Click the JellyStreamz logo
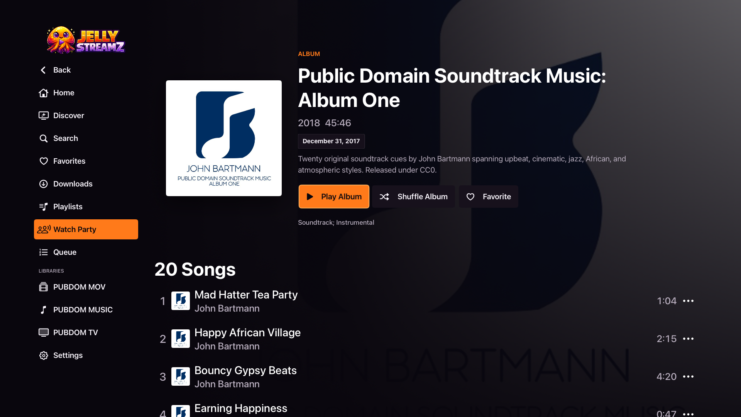 pyautogui.click(x=86, y=40)
